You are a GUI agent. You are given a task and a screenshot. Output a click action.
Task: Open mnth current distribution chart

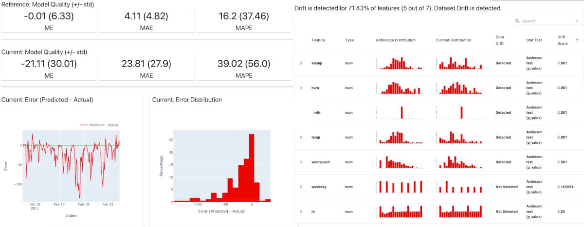pyautogui.click(x=460, y=112)
